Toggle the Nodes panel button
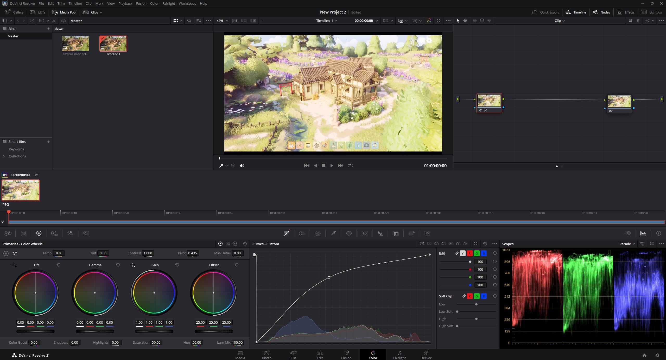666x360 pixels. coord(601,12)
